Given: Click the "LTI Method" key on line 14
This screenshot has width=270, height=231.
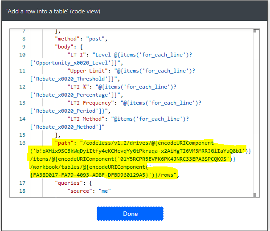Looking at the screenshot, I should point(86,119).
